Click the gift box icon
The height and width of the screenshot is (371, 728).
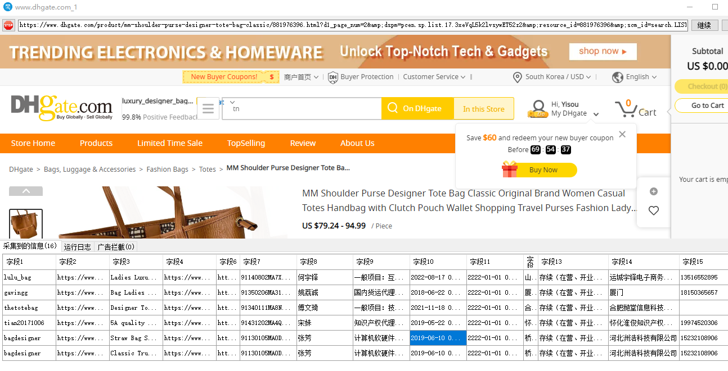coord(510,170)
